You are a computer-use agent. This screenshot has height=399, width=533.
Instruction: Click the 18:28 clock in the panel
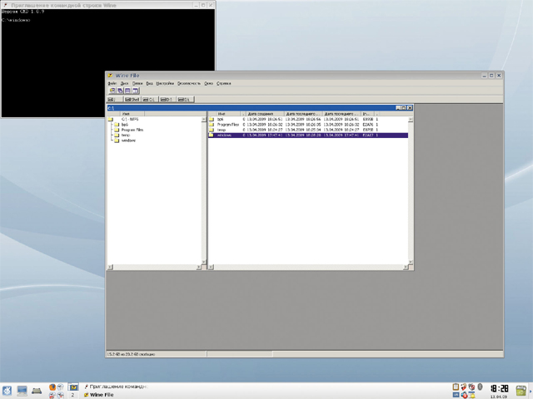pos(499,388)
